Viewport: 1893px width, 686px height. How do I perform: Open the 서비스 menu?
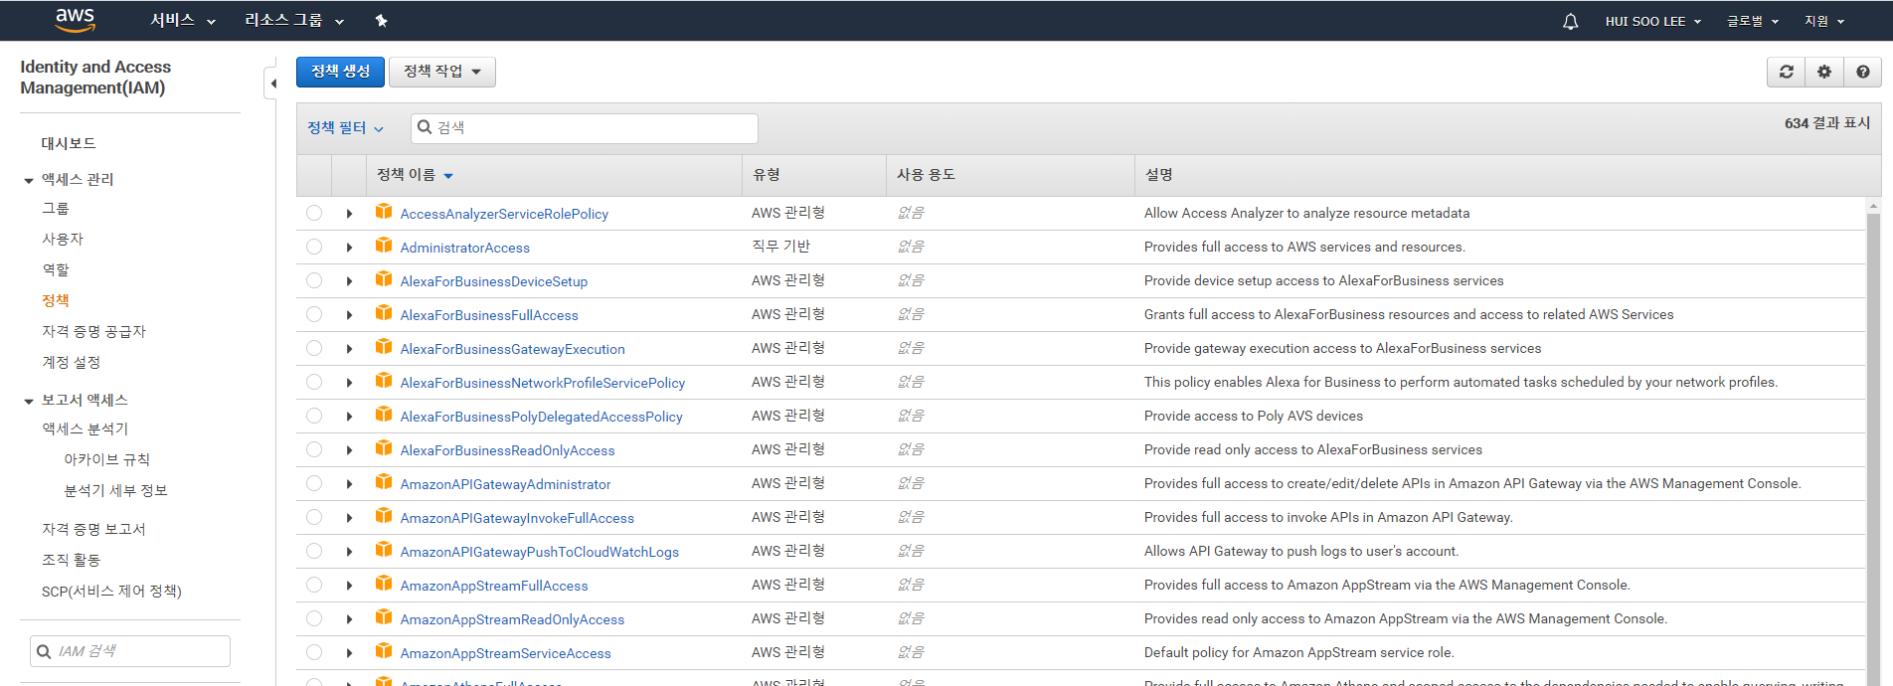183,21
